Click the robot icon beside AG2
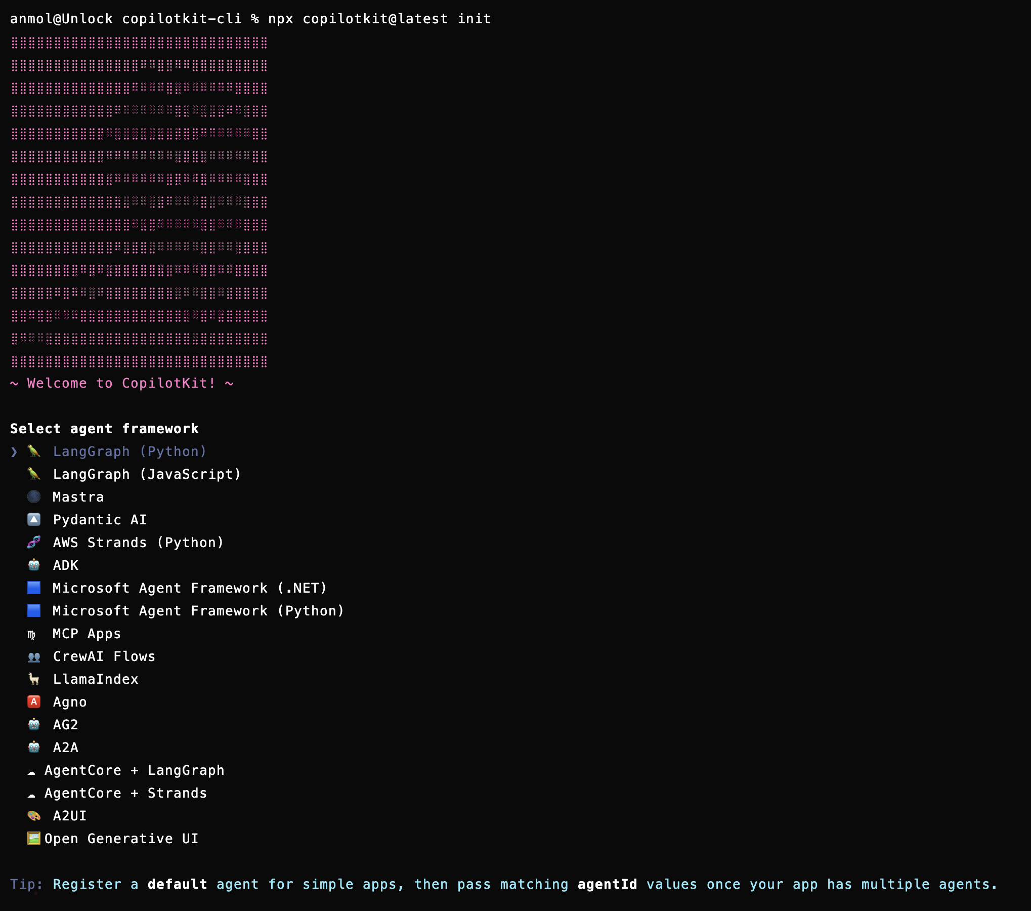 pyautogui.click(x=34, y=724)
